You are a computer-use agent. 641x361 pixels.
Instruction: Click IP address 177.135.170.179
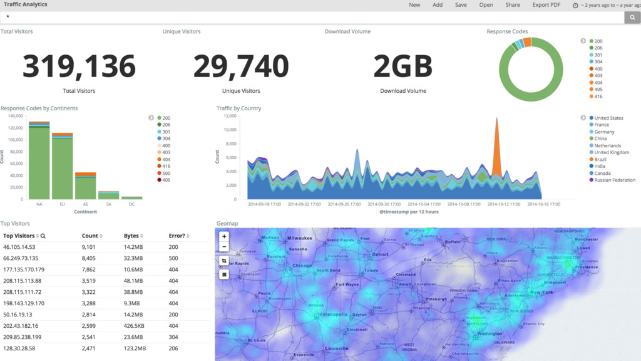point(24,269)
